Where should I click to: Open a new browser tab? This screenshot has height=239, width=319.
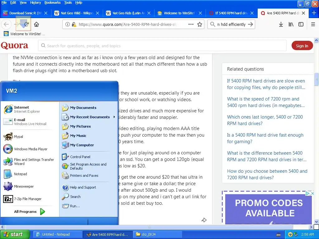coord(314,13)
